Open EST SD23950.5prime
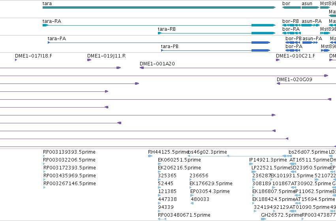This screenshot has height=221, width=336. (293, 172)
